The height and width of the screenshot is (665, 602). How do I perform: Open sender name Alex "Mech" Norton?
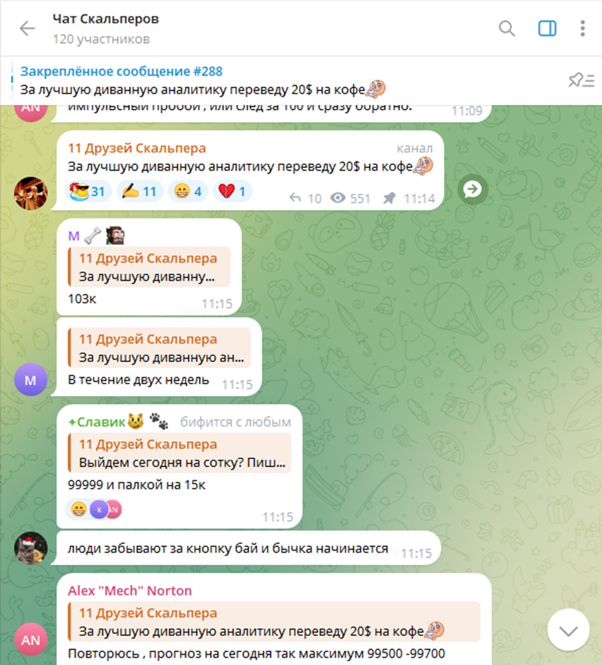point(130,591)
